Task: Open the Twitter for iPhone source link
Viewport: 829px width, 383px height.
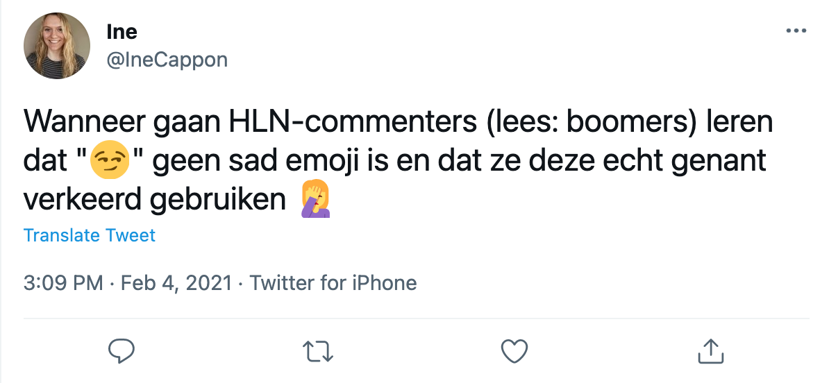Action: pyautogui.click(x=333, y=283)
